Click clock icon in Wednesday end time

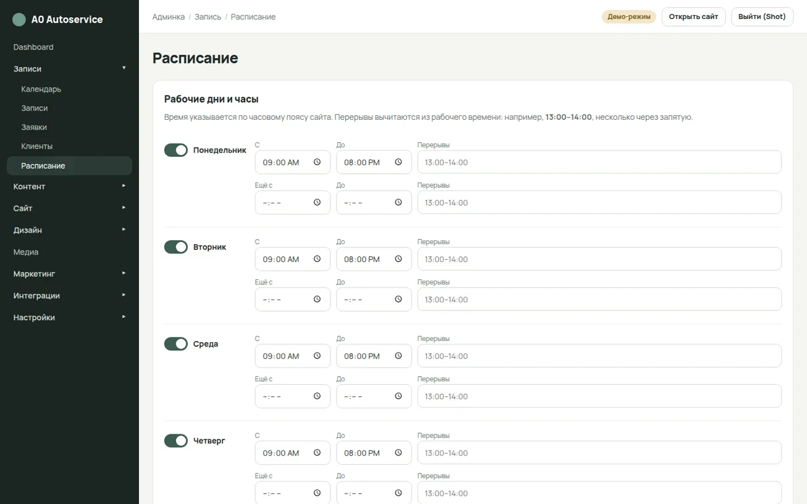[398, 356]
